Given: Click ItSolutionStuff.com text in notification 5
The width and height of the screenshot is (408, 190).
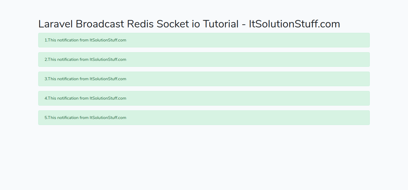Looking at the screenshot, I should click(x=108, y=118).
